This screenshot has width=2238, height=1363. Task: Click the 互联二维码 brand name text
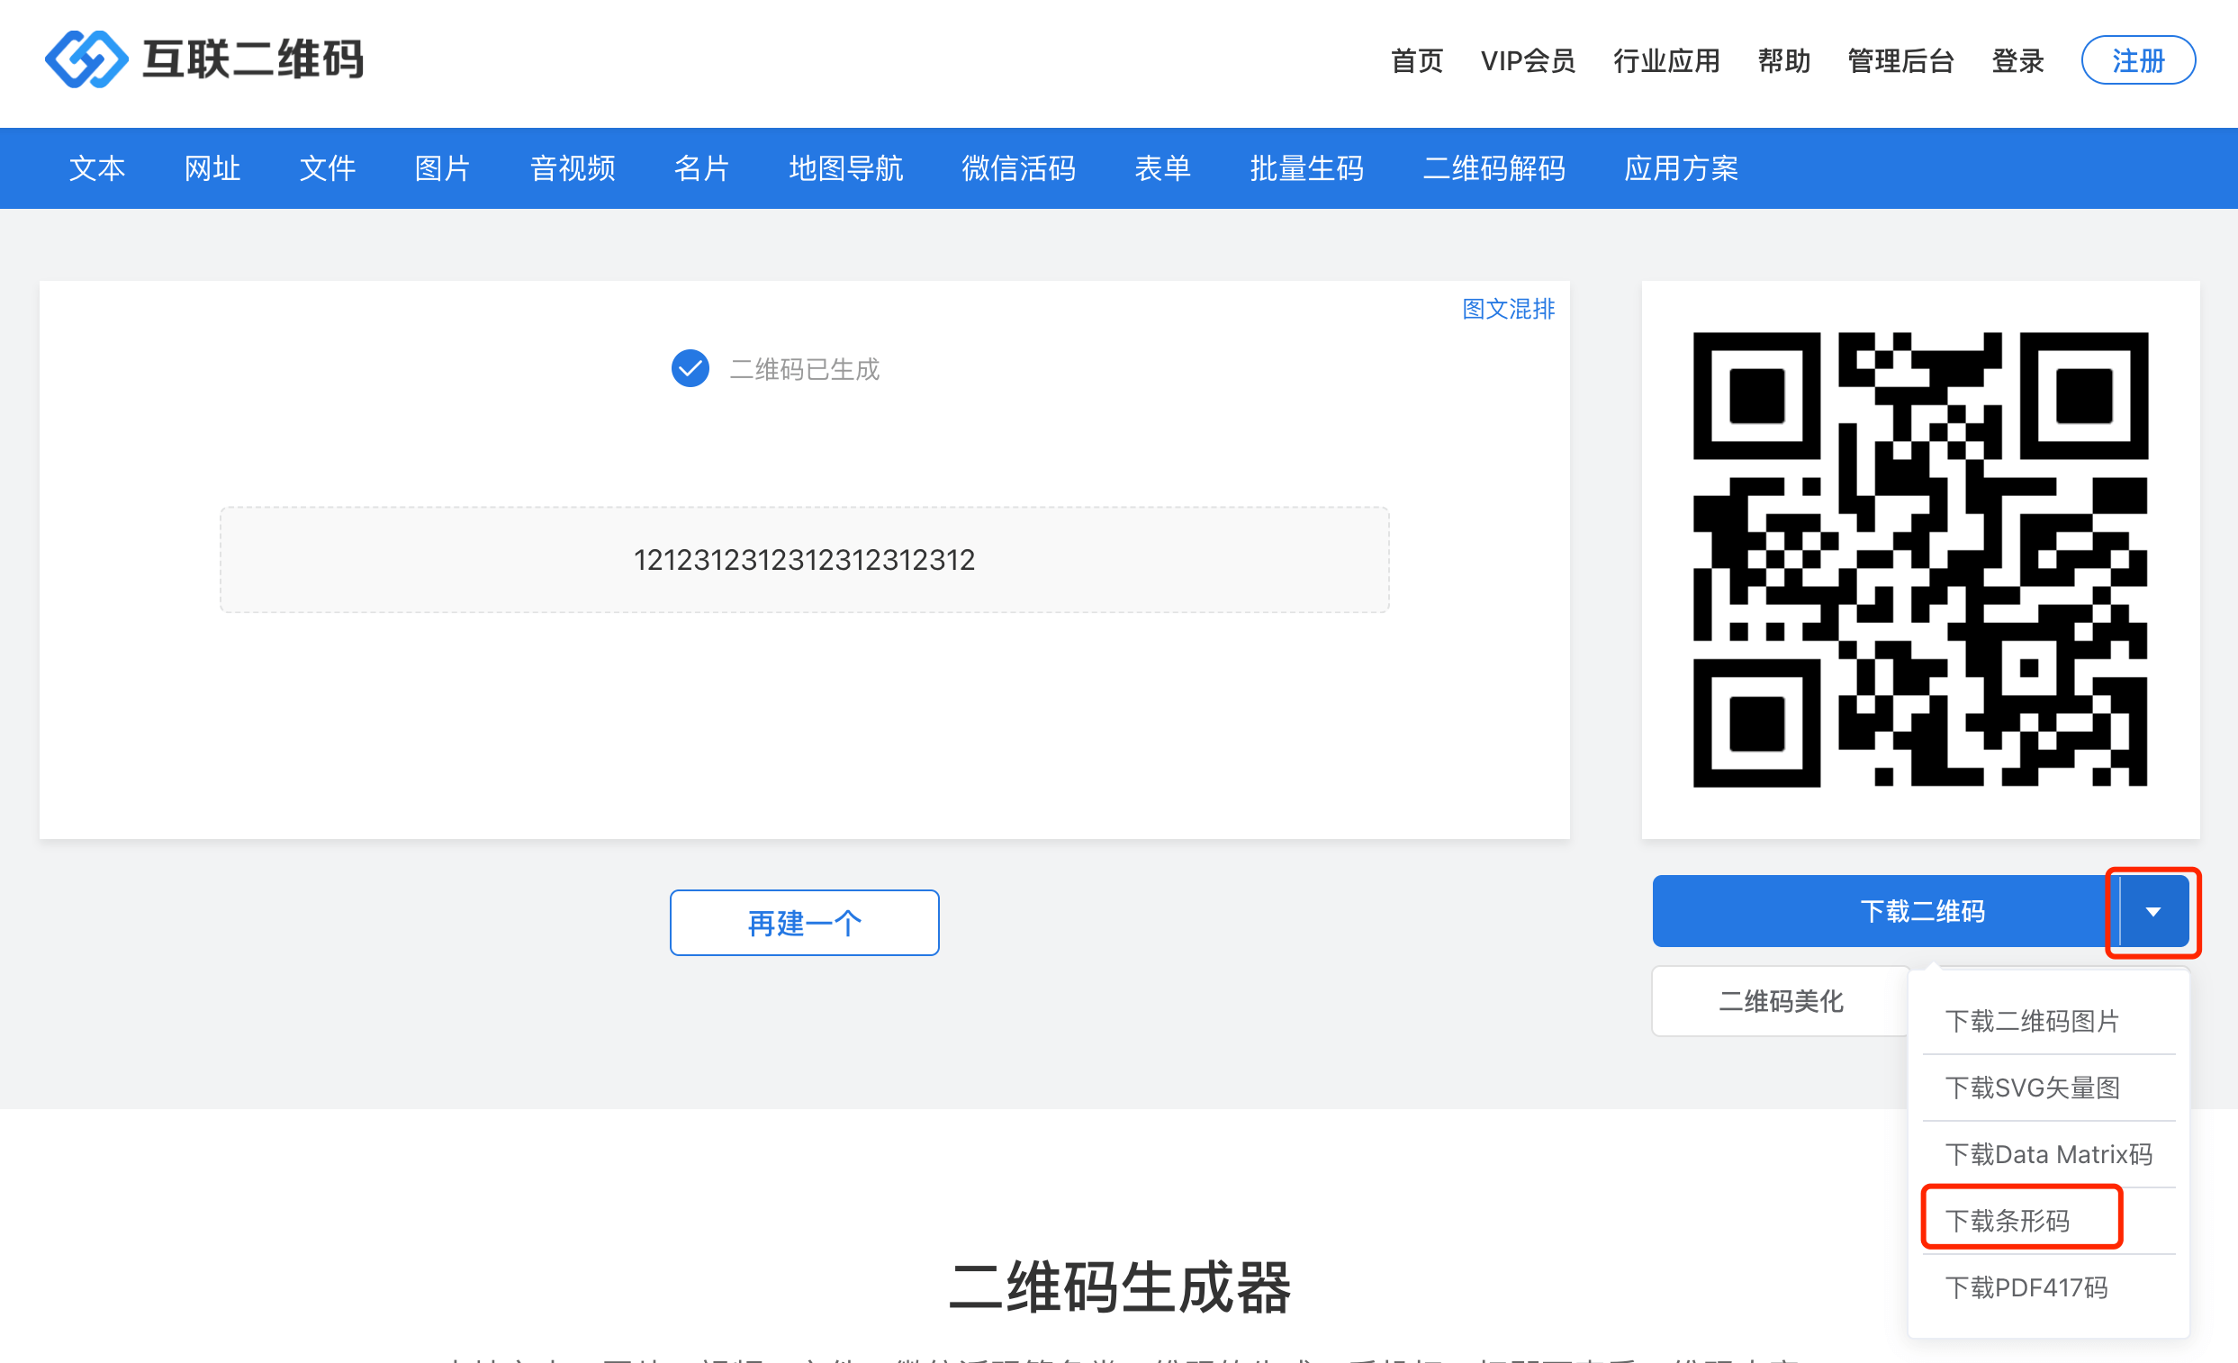pyautogui.click(x=253, y=60)
